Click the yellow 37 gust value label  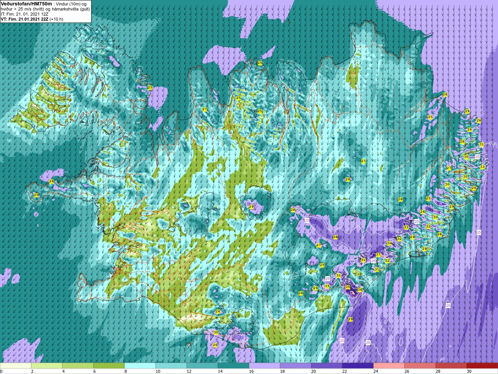click(378, 255)
